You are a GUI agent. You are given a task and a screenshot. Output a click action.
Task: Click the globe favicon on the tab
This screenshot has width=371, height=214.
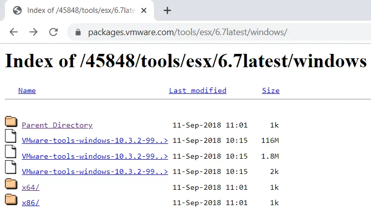pos(17,10)
